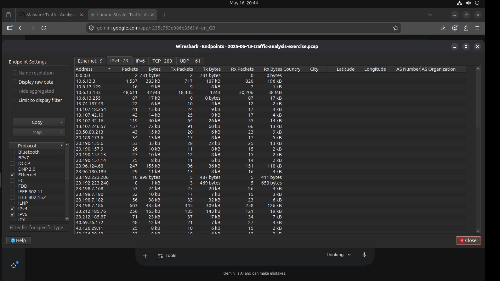Select the 10.6.13.133 endpoint row
500x281 pixels.
(x=270, y=92)
